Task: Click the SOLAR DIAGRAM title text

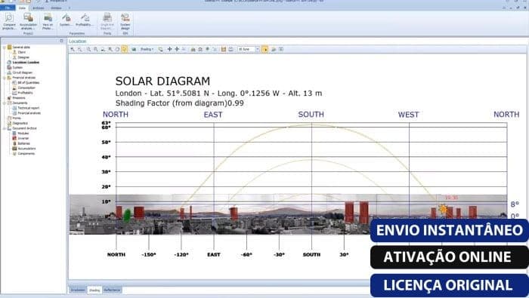Action: [162, 81]
